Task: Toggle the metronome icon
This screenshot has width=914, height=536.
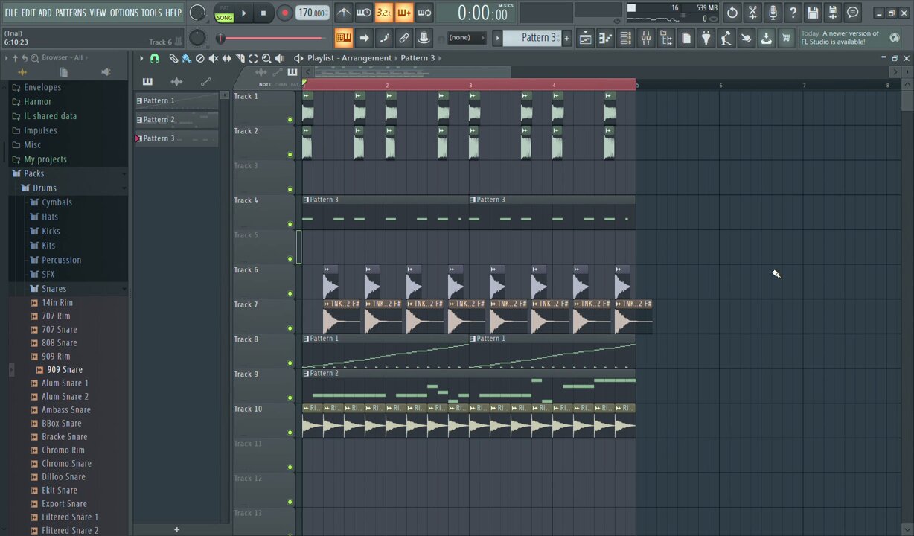Action: [x=343, y=13]
